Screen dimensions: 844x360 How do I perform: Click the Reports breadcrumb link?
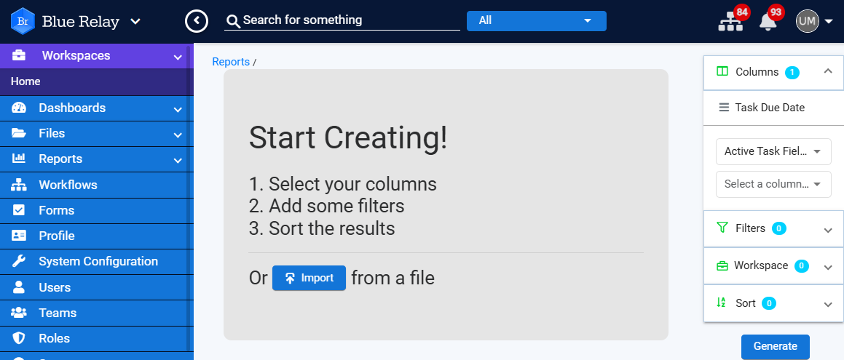coord(231,62)
